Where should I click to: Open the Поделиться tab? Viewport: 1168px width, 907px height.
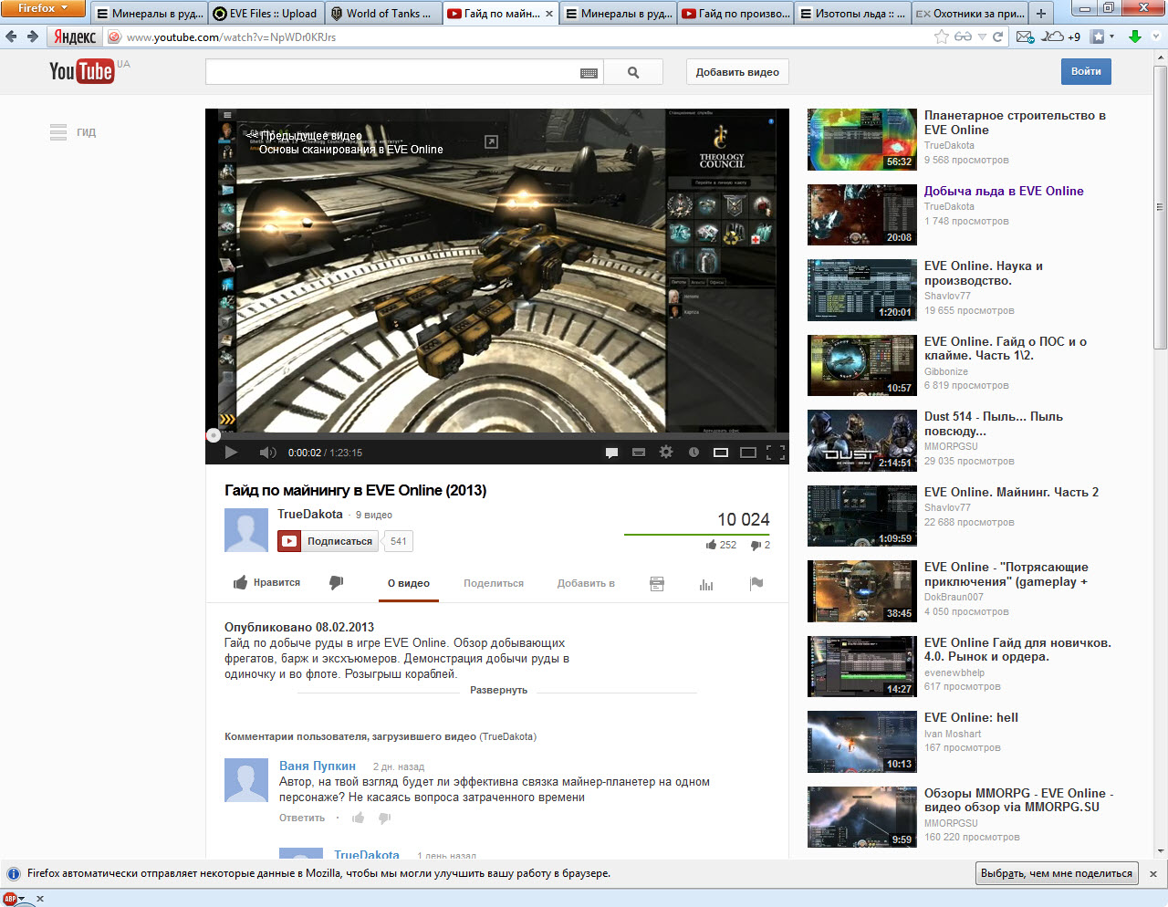[494, 583]
